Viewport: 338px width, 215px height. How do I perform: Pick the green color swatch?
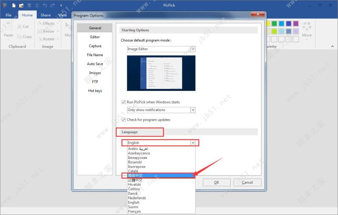(274, 24)
